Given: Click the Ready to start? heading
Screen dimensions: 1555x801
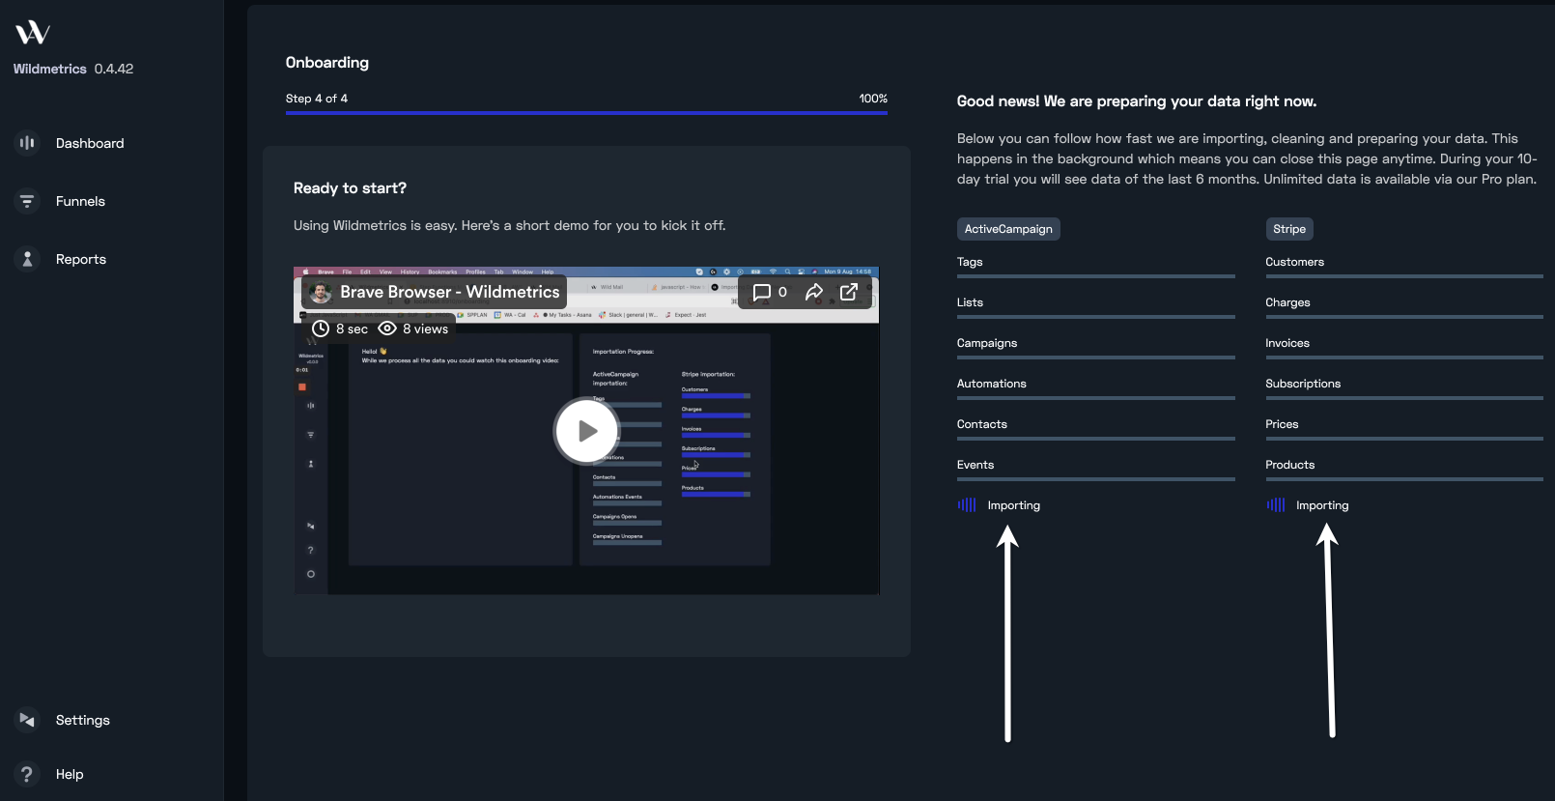Looking at the screenshot, I should coord(350,188).
